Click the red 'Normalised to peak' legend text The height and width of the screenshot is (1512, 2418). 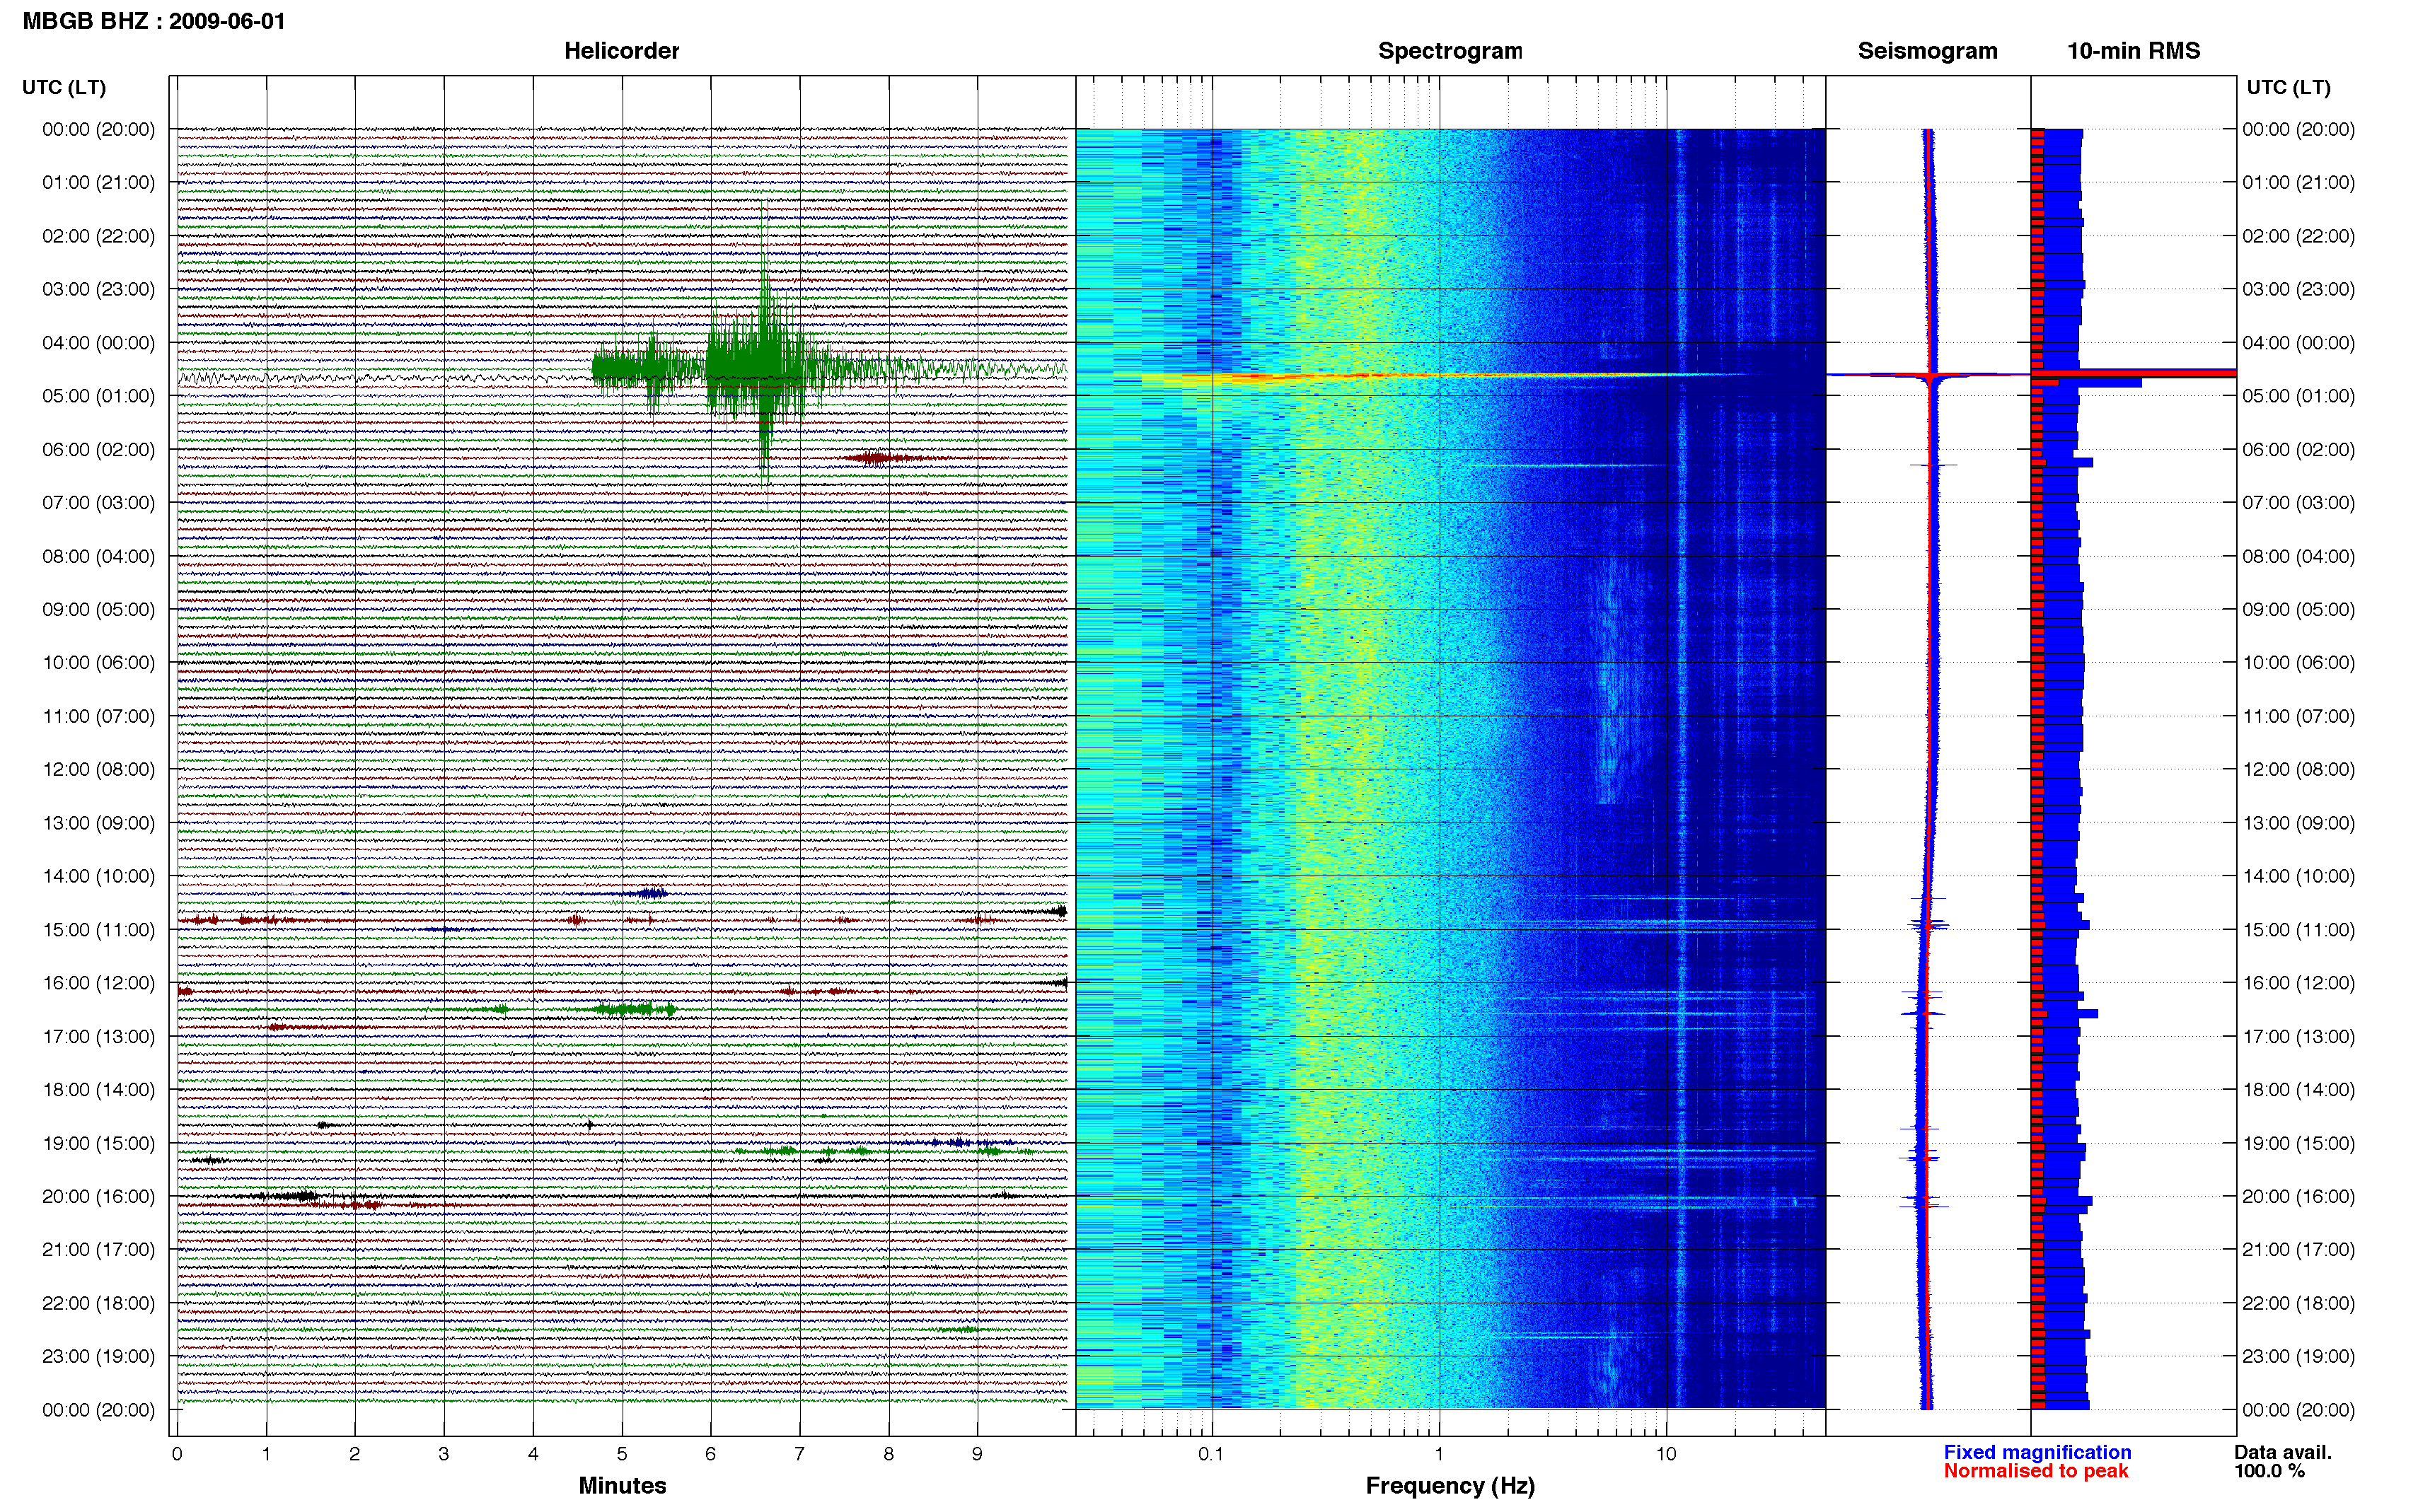click(2035, 1471)
